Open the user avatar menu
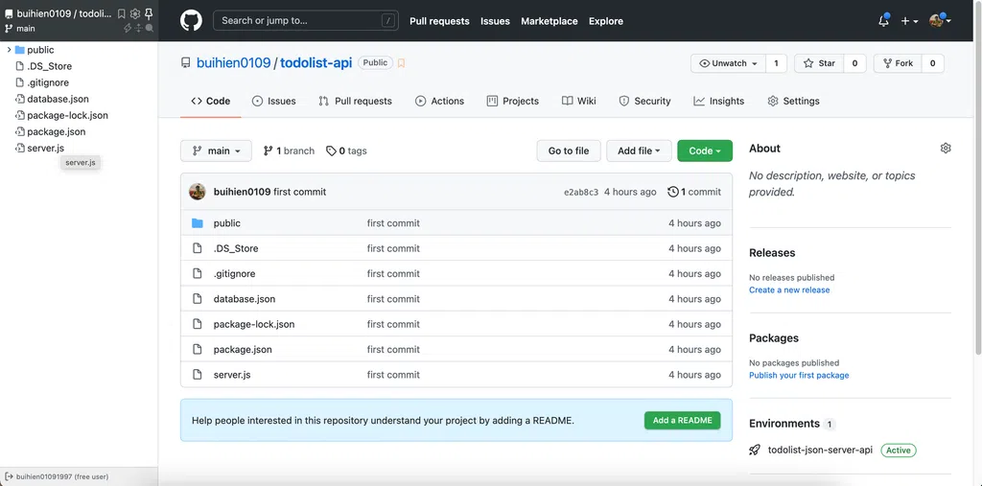The width and height of the screenshot is (982, 486). (x=940, y=21)
